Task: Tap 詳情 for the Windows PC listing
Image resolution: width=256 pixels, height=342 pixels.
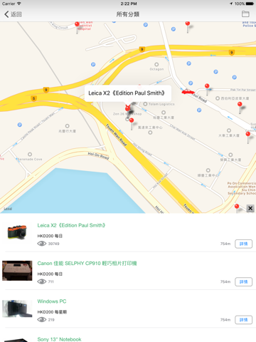Action: pyautogui.click(x=243, y=320)
